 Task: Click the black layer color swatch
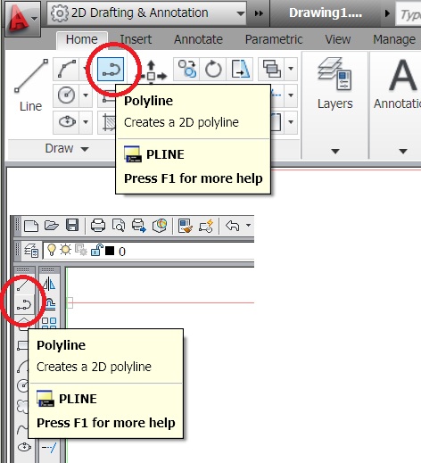tap(110, 251)
